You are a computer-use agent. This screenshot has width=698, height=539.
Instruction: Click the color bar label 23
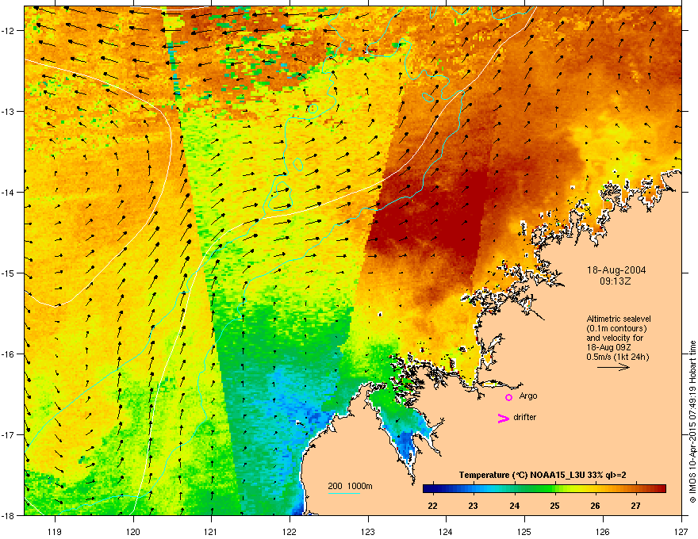pyautogui.click(x=474, y=506)
